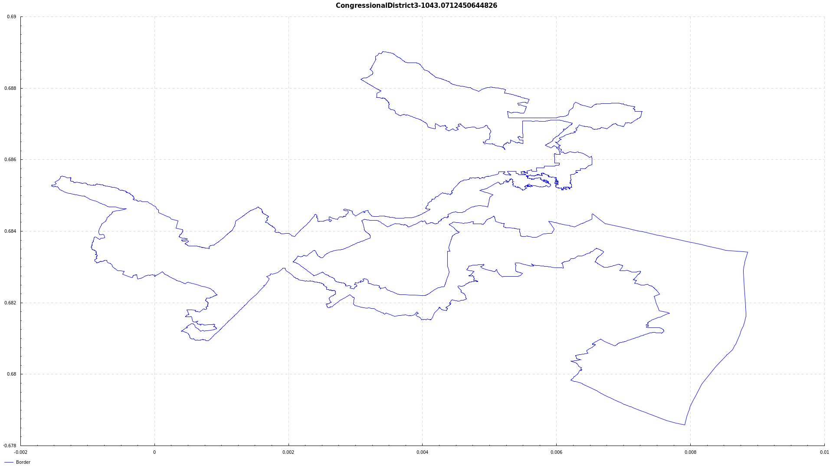
Task: Click the blue Border legend line marker
Action: pyautogui.click(x=9, y=462)
